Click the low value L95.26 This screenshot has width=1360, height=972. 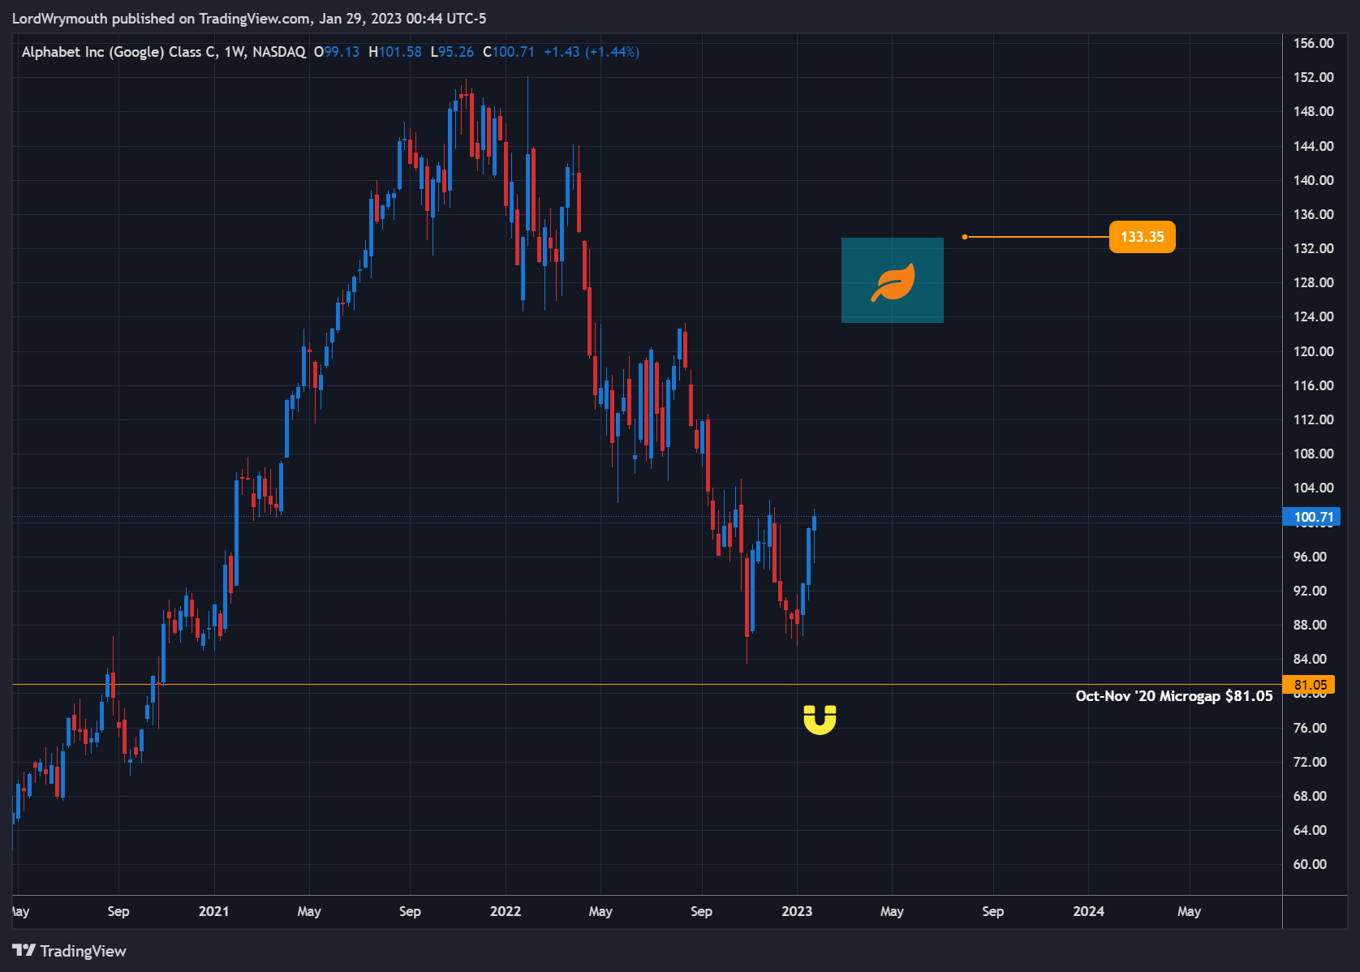(x=452, y=52)
